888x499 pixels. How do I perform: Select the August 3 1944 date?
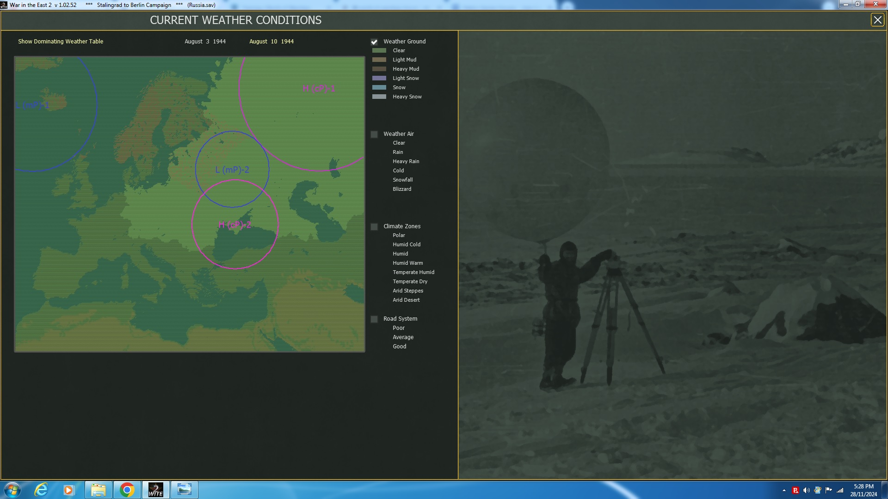click(x=205, y=42)
